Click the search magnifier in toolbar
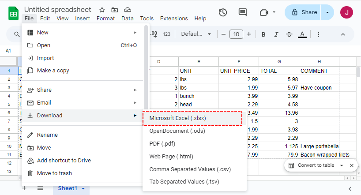Screen dimensions: 361x195 17,34
